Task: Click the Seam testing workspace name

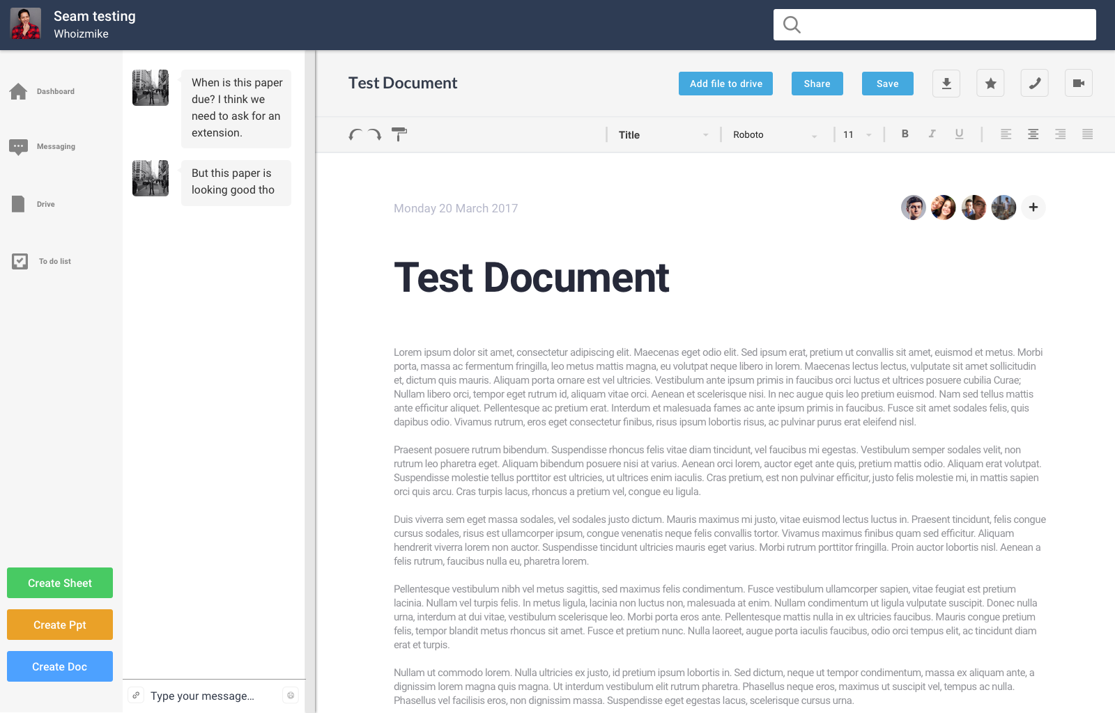Action: click(x=95, y=16)
